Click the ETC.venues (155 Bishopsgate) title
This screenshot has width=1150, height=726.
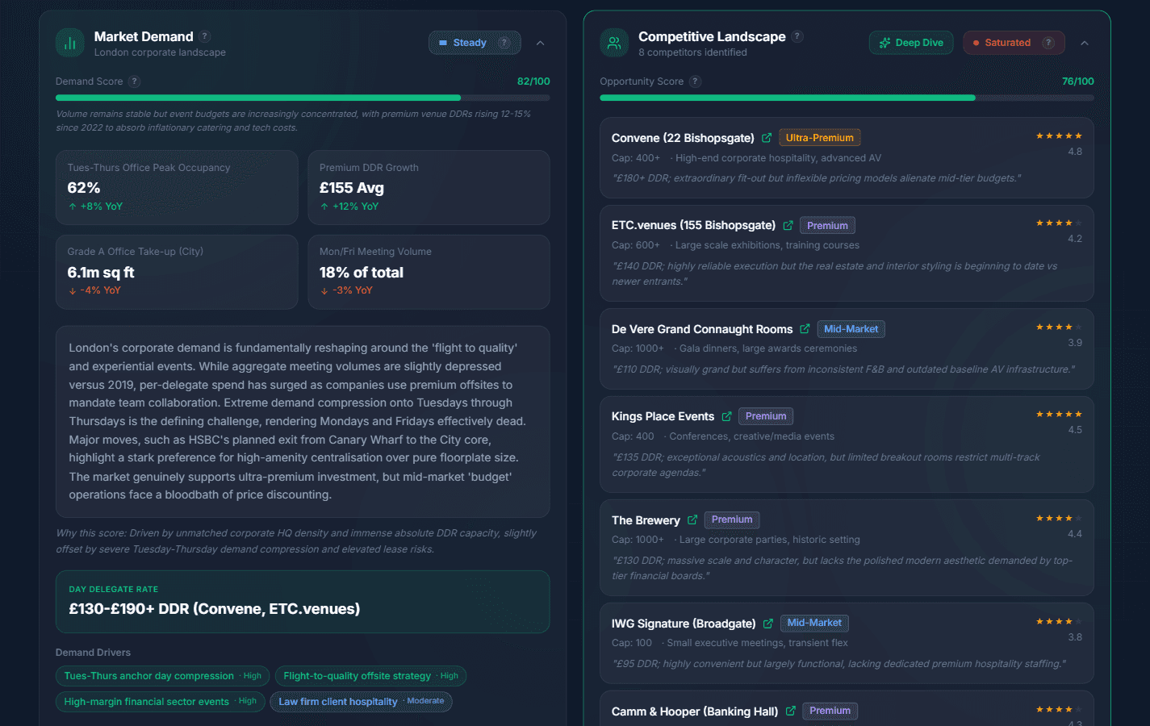coord(693,225)
